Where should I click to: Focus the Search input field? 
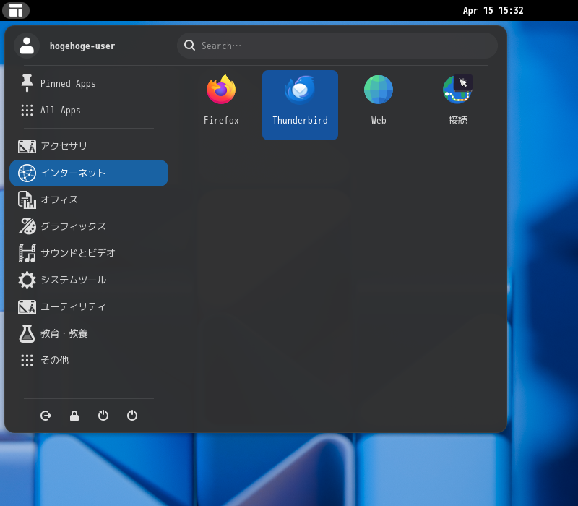pos(337,46)
